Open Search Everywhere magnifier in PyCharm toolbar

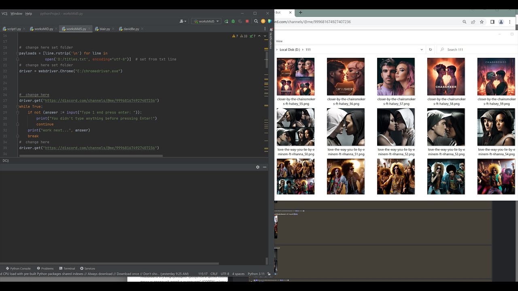point(256,21)
